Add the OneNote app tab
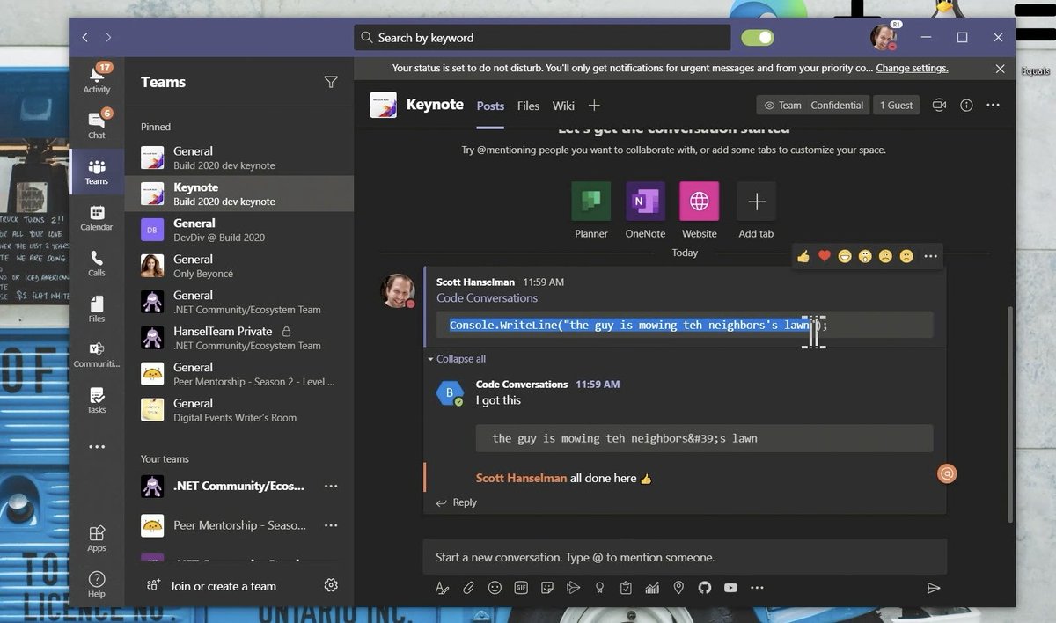This screenshot has height=623, width=1056. point(645,210)
